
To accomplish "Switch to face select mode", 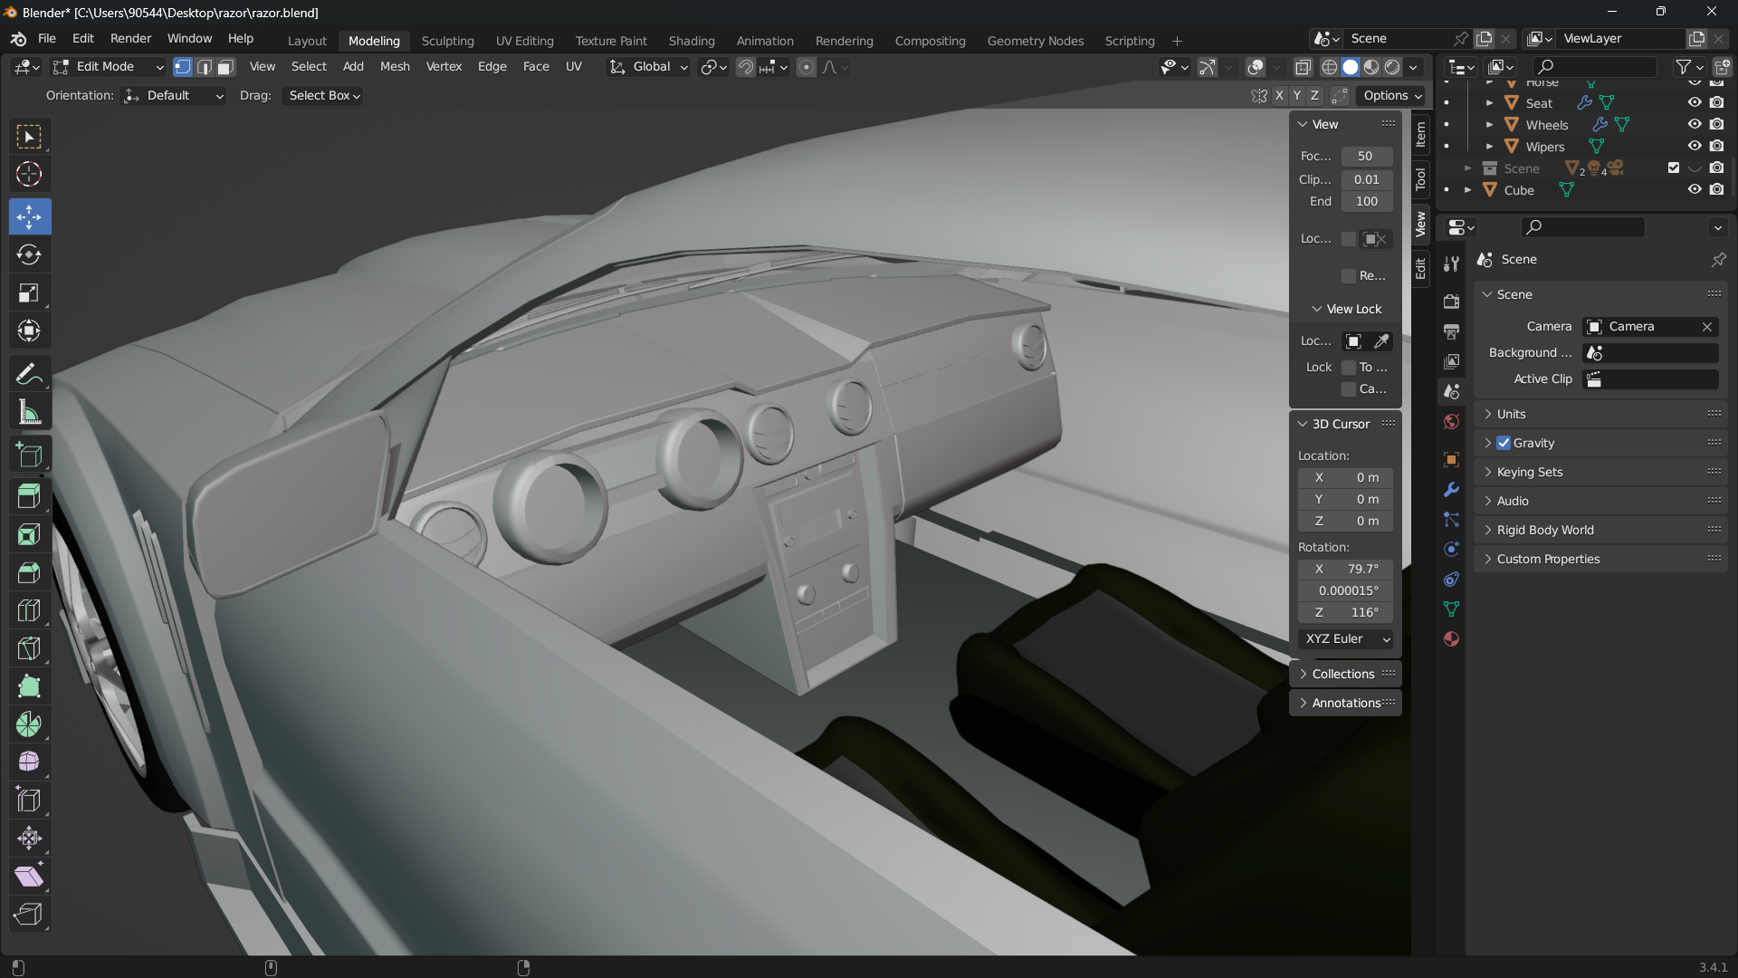I will (226, 67).
